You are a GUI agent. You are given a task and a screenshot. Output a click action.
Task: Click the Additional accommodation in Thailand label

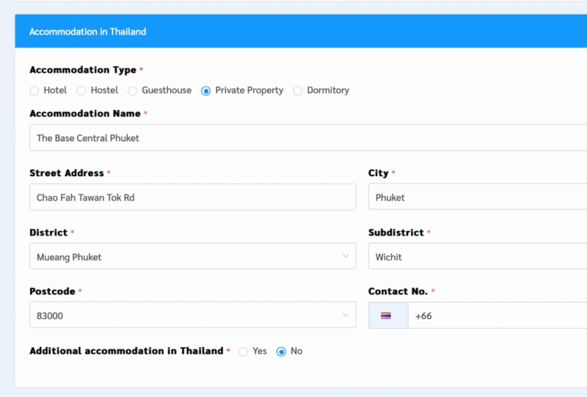(125, 352)
